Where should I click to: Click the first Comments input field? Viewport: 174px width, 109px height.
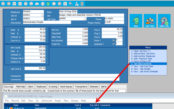coord(72,76)
